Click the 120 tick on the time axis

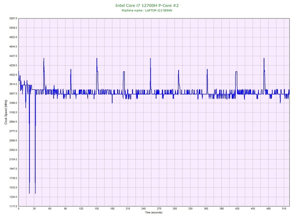pyautogui.click(x=81, y=209)
